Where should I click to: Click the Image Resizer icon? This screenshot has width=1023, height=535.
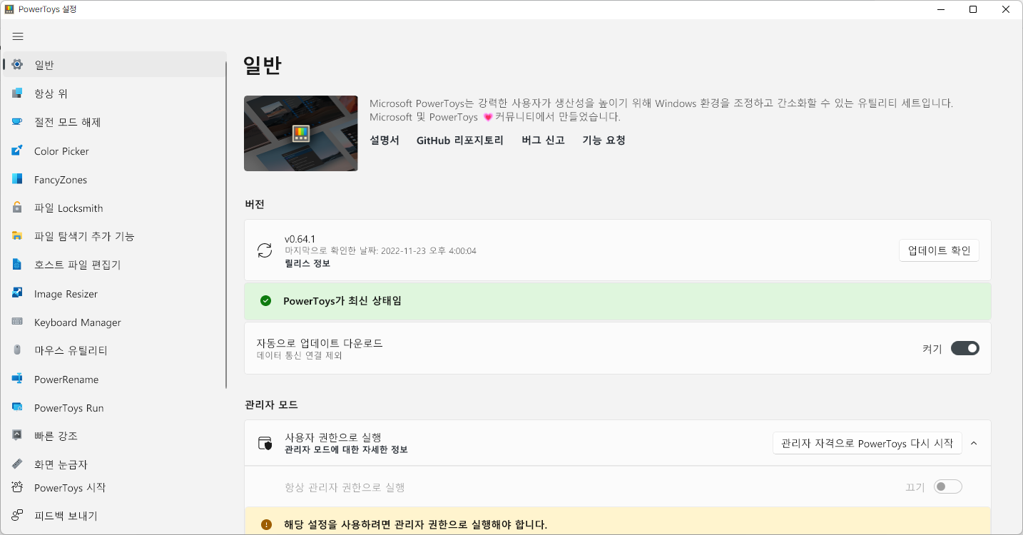(x=17, y=293)
